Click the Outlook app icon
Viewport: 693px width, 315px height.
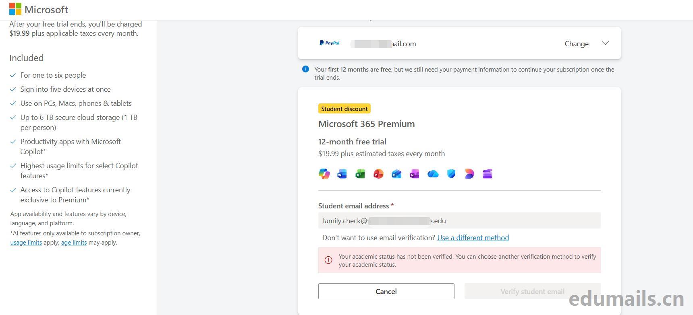[396, 174]
